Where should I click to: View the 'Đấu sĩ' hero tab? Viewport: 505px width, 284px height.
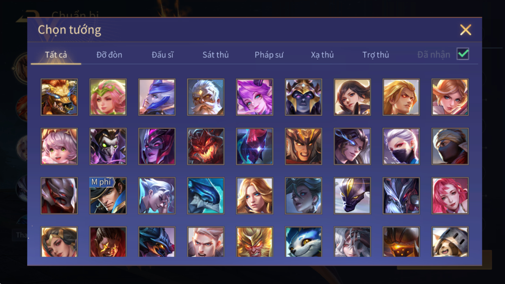click(162, 55)
